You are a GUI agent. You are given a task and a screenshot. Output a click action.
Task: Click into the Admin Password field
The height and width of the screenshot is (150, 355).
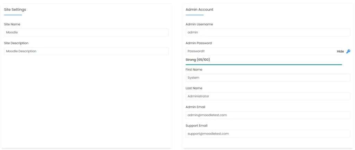[264, 51]
